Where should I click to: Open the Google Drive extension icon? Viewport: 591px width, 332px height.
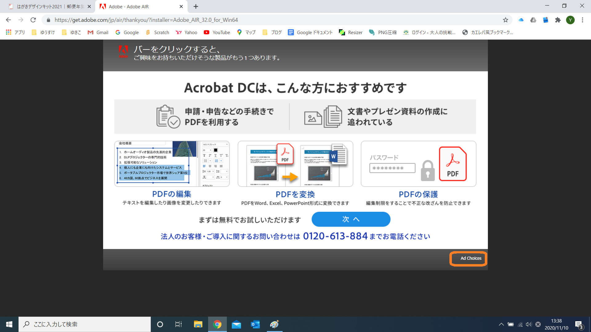533,20
